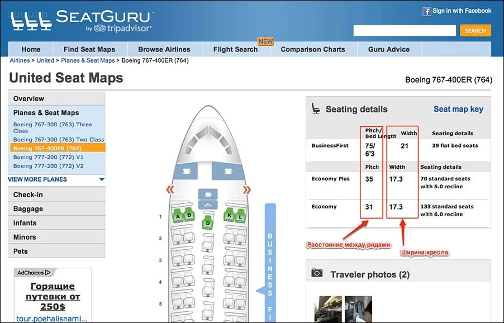504x323 pixels.
Task: Open the Flight Search tab
Action: [x=235, y=49]
